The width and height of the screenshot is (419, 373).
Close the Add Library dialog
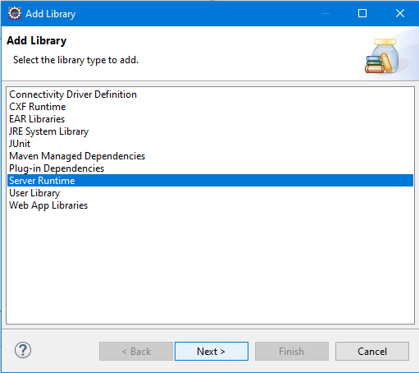pos(400,13)
